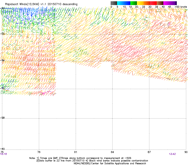Click the NOAA/NESDIS credit line
This screenshot has width=188, height=165.
tap(110, 163)
